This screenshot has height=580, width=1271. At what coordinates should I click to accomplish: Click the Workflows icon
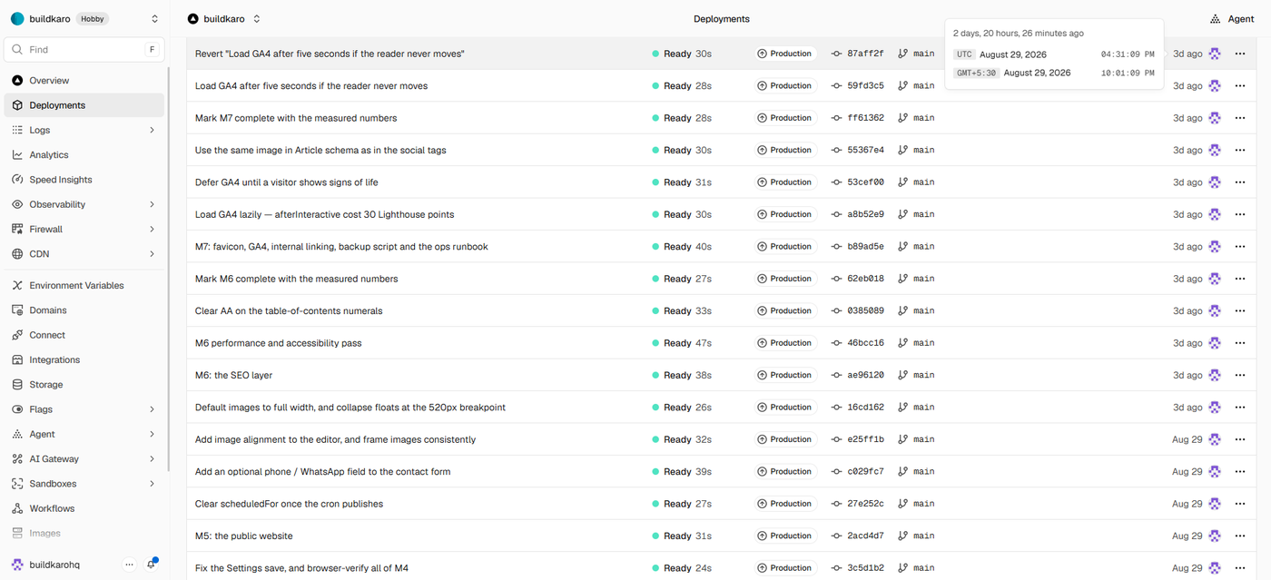pos(17,508)
